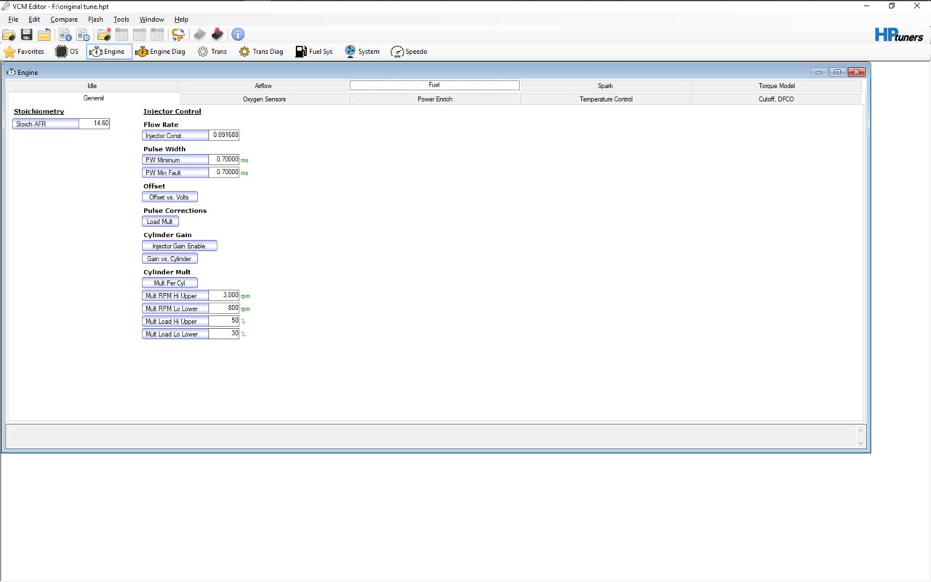The image size is (931, 582).
Task: Open the Temperature Control sub-tab
Action: (606, 99)
